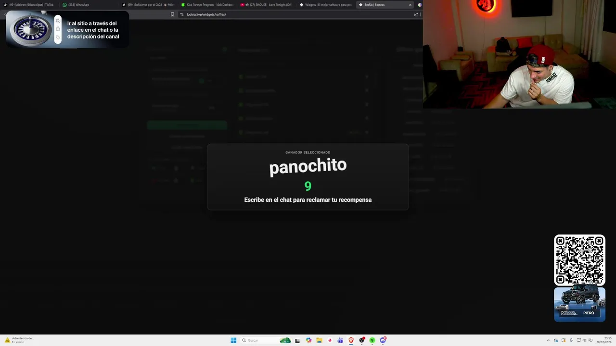Switch to the Widgets browser tab

(x=326, y=5)
